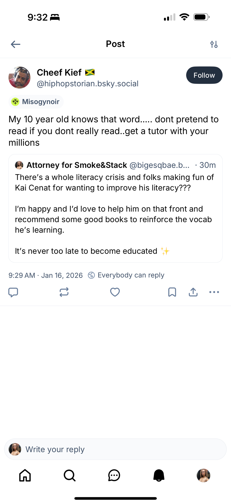Open the three-dot more options menu
Image resolution: width=231 pixels, height=504 pixels.
[x=214, y=292]
